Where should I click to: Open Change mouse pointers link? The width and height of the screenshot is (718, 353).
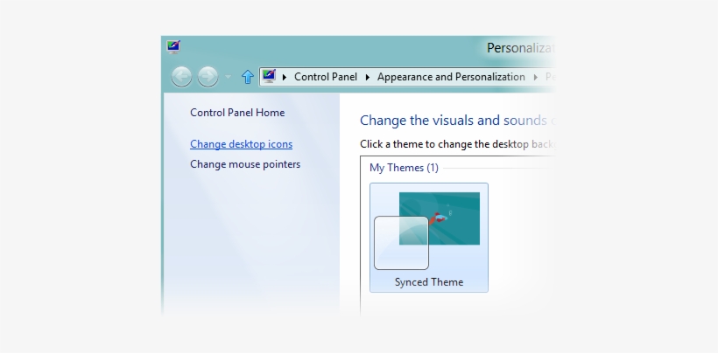click(245, 164)
